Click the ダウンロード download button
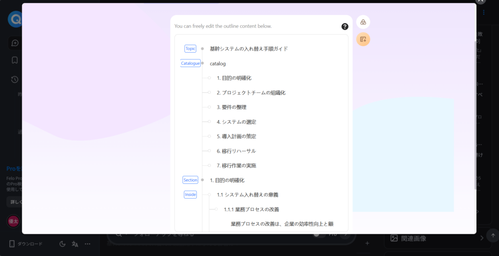Screen dimensions: 499x256 click(26, 244)
